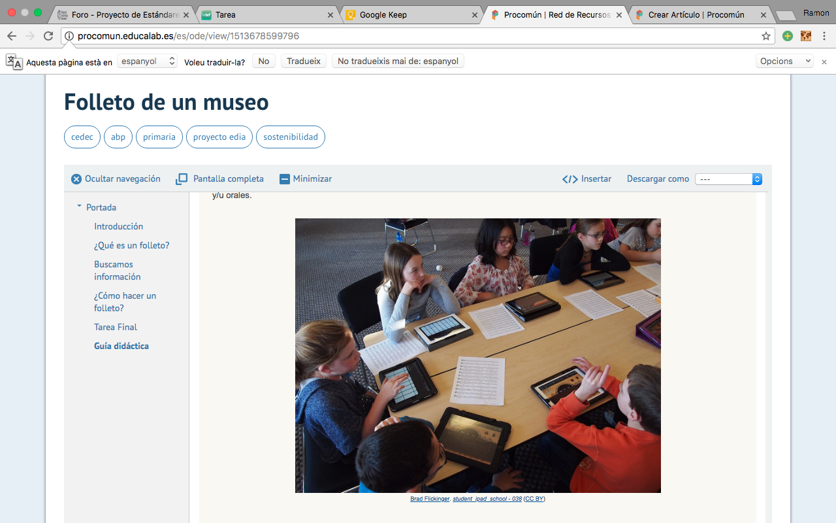Click the Minimizar icon
Viewport: 836px width, 523px height.
tap(284, 178)
